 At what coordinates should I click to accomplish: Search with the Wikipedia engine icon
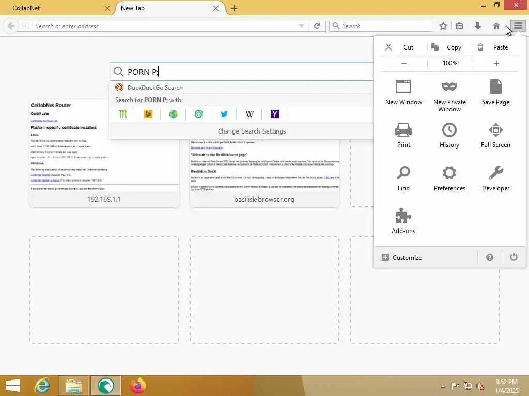click(250, 114)
